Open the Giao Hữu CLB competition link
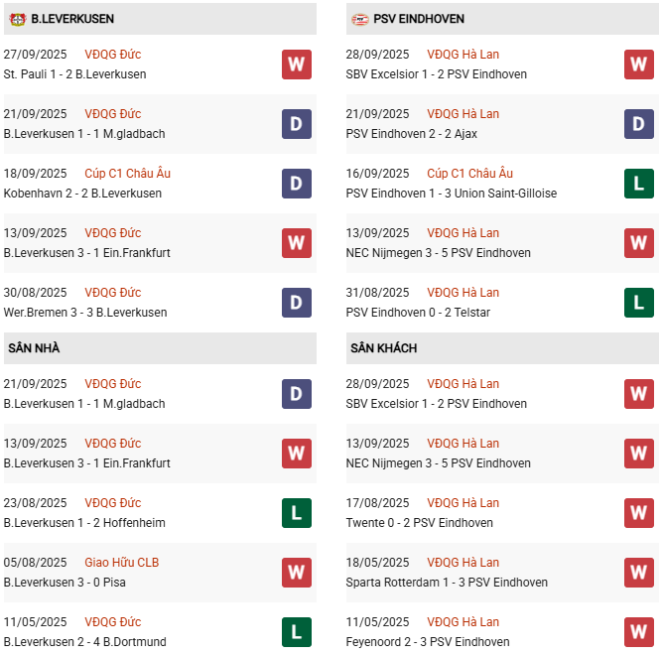The image size is (661, 655). coord(121,563)
